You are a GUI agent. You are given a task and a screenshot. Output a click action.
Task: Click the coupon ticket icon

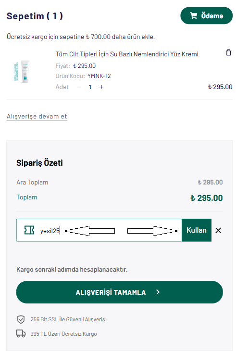coord(29,230)
